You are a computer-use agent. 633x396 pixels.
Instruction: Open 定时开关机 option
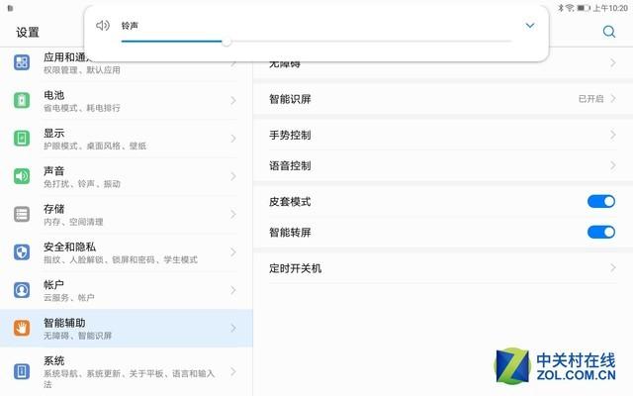[443, 268]
